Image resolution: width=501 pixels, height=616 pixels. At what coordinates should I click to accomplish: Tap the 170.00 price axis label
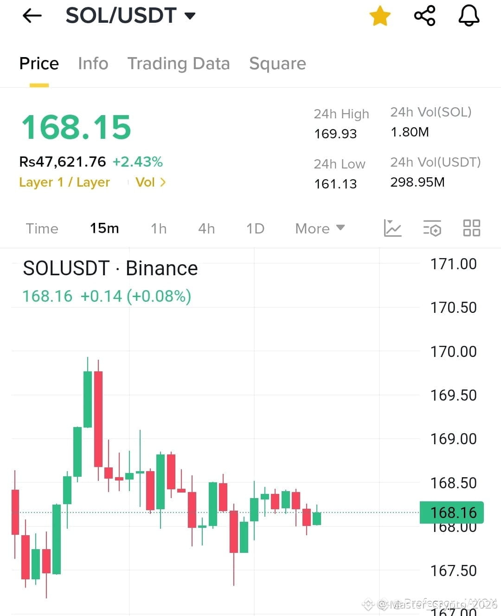point(453,351)
